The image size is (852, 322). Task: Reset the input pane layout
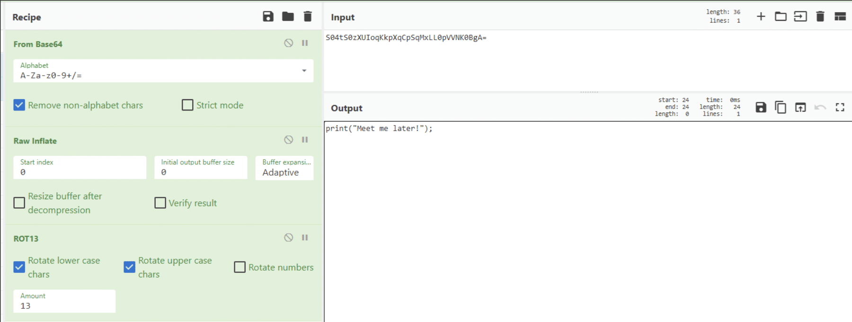coord(840,17)
